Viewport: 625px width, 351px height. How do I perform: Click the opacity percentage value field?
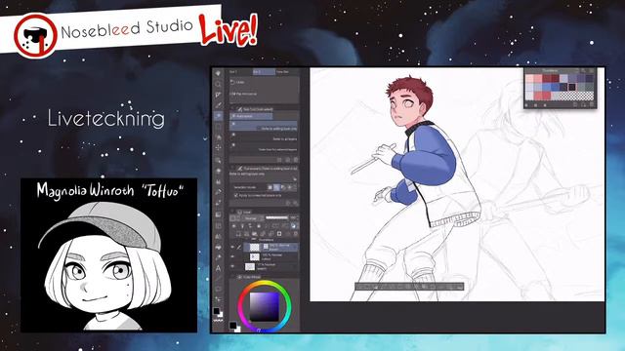pyautogui.click(x=293, y=218)
